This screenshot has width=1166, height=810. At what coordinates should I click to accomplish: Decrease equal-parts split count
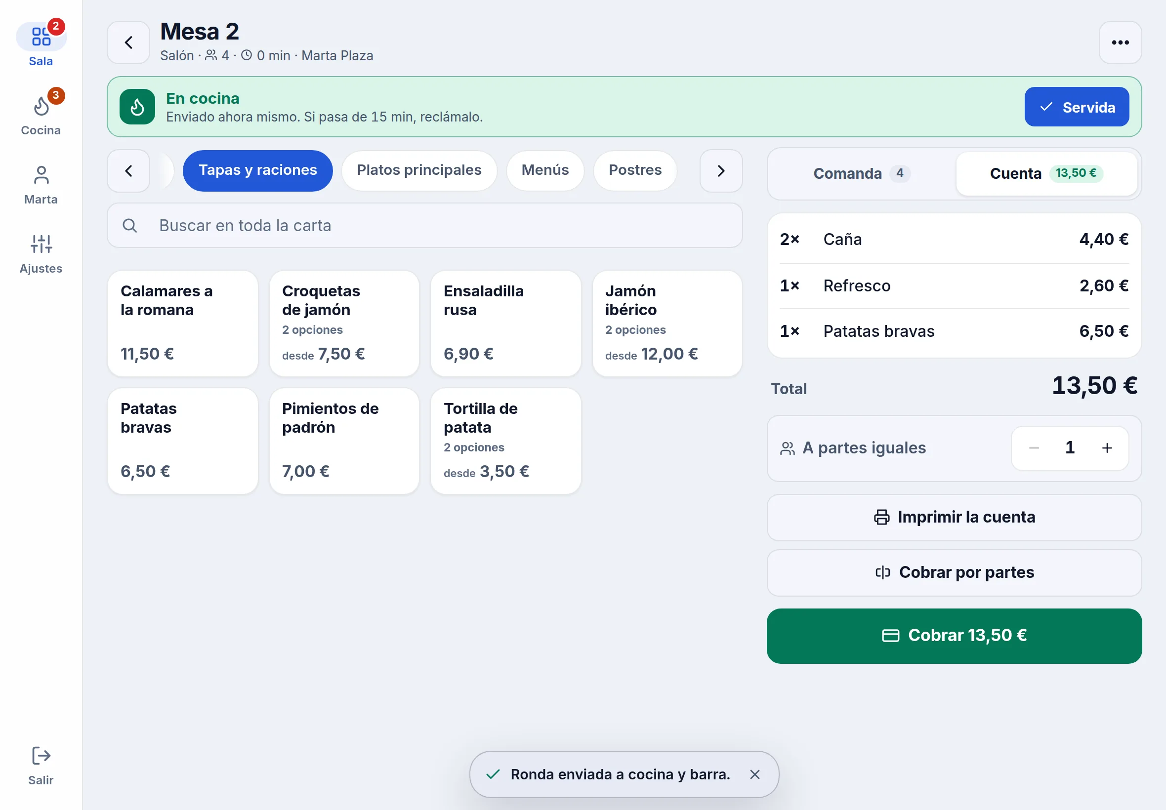click(1034, 447)
